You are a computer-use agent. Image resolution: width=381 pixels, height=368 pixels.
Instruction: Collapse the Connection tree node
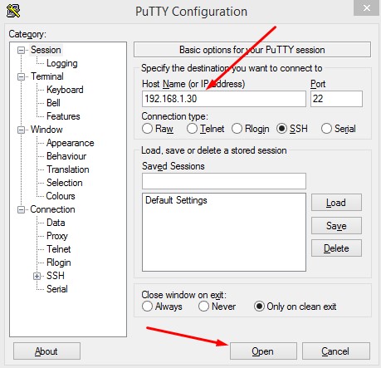pos(21,209)
